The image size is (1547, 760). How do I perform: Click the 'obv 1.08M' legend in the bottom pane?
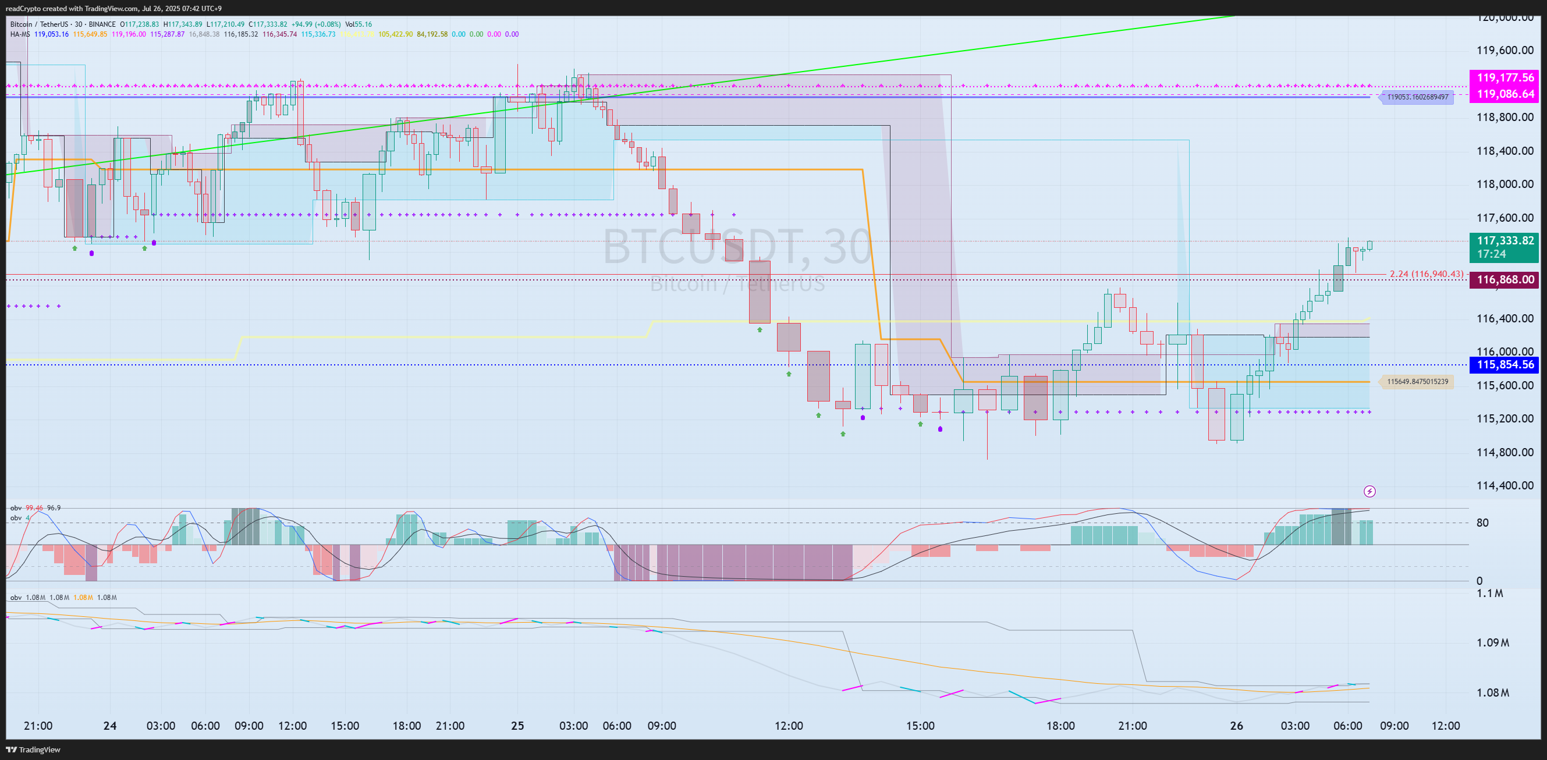click(x=63, y=597)
